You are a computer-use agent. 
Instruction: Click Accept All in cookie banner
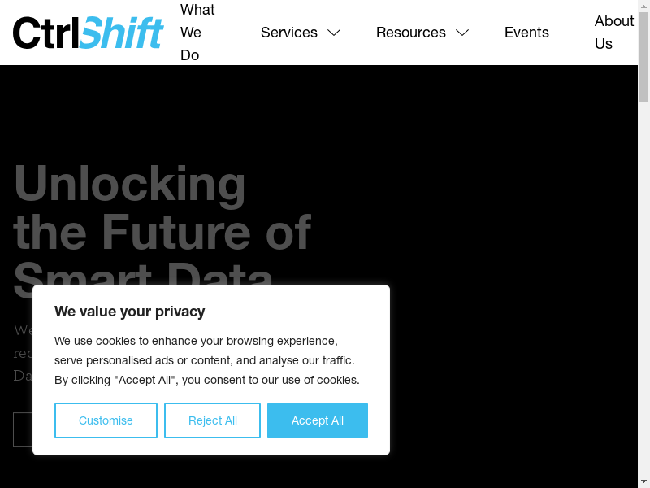tap(317, 420)
